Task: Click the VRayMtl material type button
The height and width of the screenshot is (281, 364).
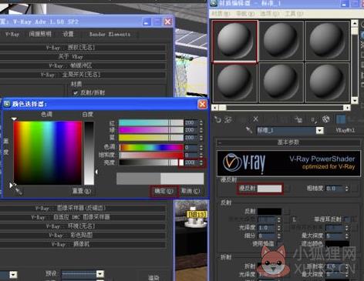Action: pos(345,130)
